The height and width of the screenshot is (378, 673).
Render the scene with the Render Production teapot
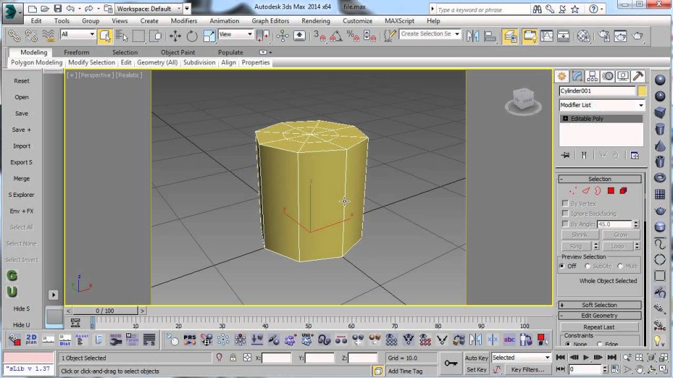(637, 35)
